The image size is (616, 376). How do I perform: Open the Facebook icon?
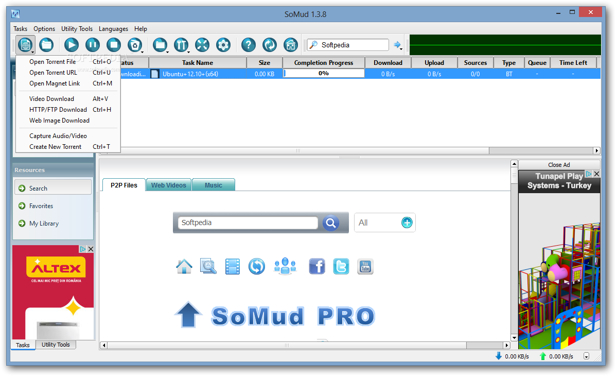tap(317, 266)
